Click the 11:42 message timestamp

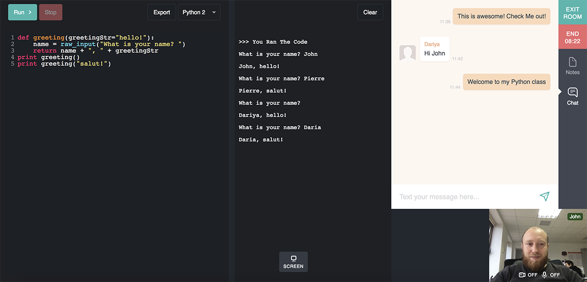click(457, 59)
